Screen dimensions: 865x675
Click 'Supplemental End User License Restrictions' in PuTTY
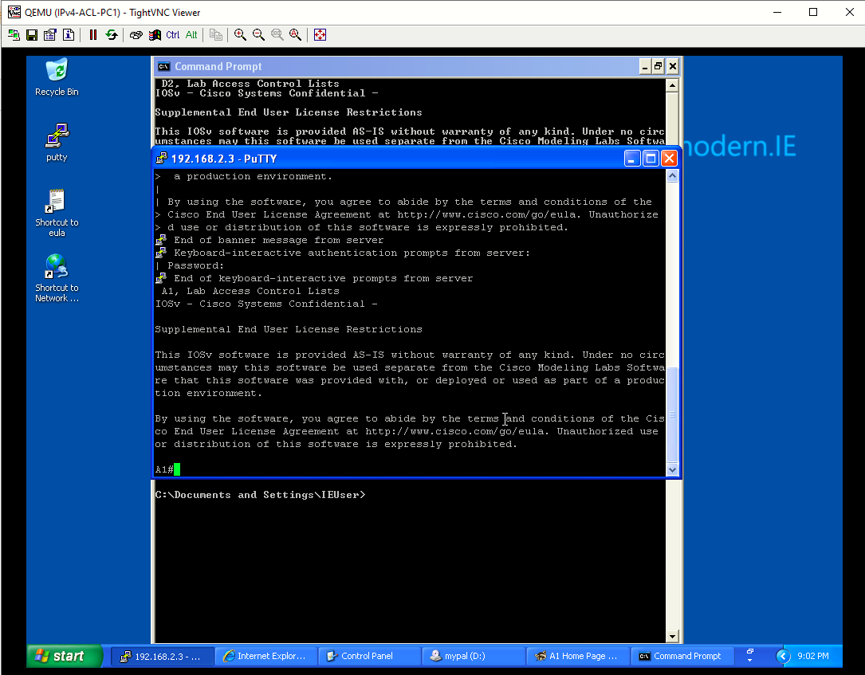pos(289,329)
